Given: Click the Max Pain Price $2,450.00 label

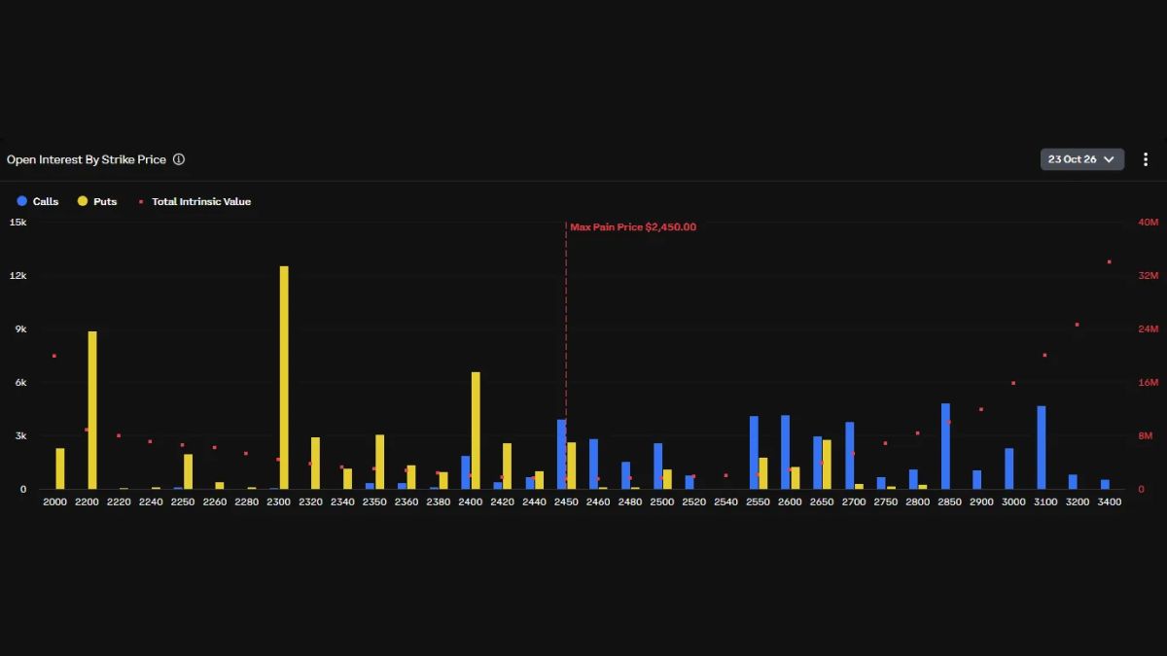Looking at the screenshot, I should click(x=633, y=226).
